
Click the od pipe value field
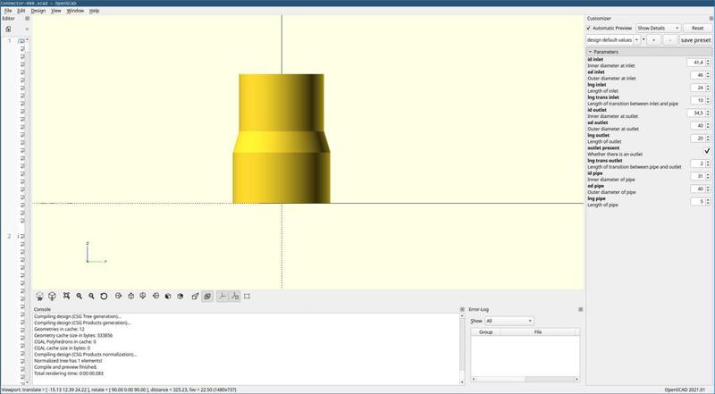point(698,189)
